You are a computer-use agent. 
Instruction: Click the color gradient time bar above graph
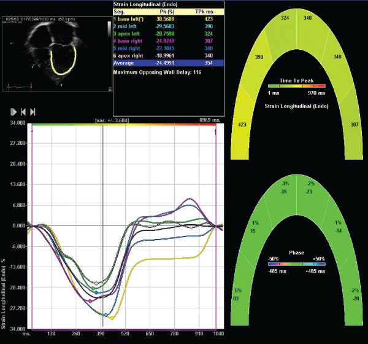tap(124, 124)
